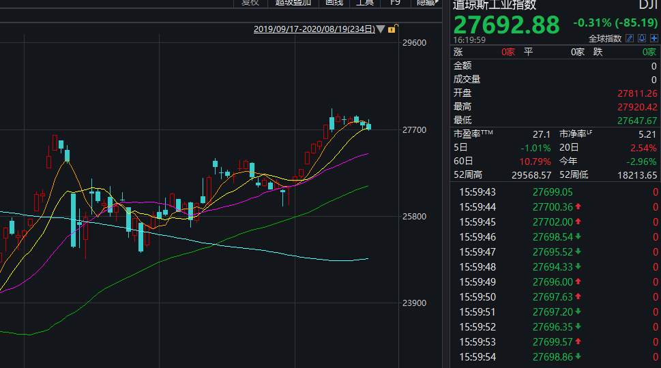The image size is (661, 368).
Task: Click the bell alert icon for price alerts
Action: [x=642, y=38]
